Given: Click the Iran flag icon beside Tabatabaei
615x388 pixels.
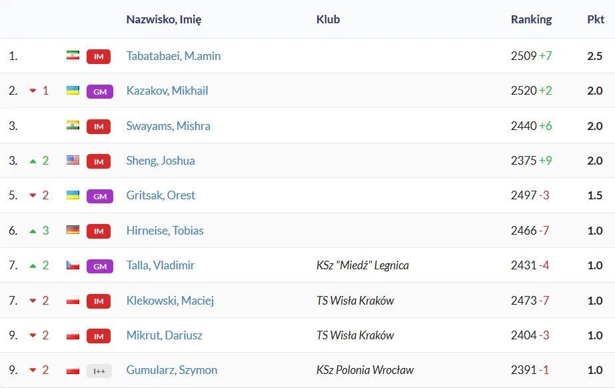Looking at the screenshot, I should (73, 56).
